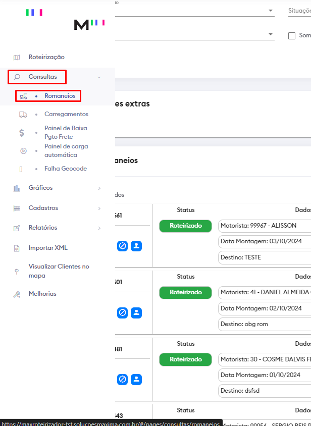The width and height of the screenshot is (311, 426).
Task: Open the Situações dropdown field
Action: tap(299, 11)
